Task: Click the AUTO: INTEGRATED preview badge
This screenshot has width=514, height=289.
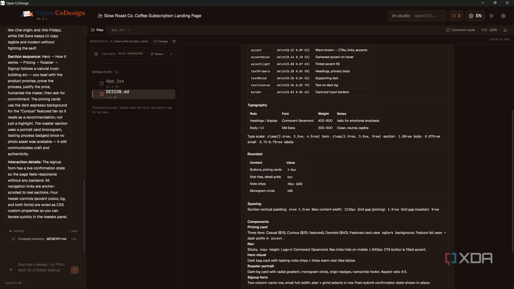Action: (x=131, y=54)
